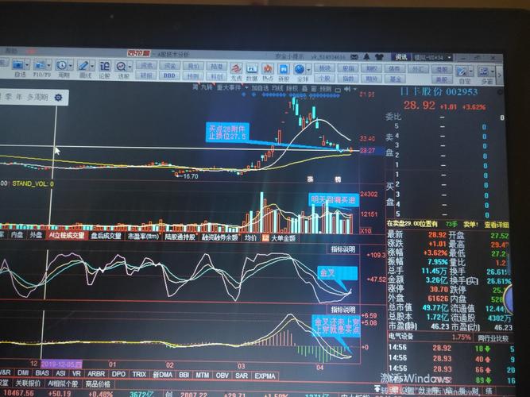530x397 pixels.
Task: Click the 基金 toolbar button
Action: (x=395, y=79)
